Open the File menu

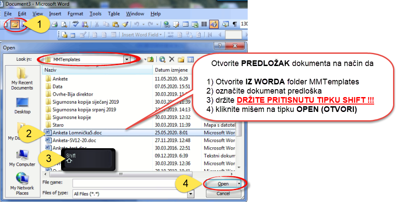click(8, 14)
